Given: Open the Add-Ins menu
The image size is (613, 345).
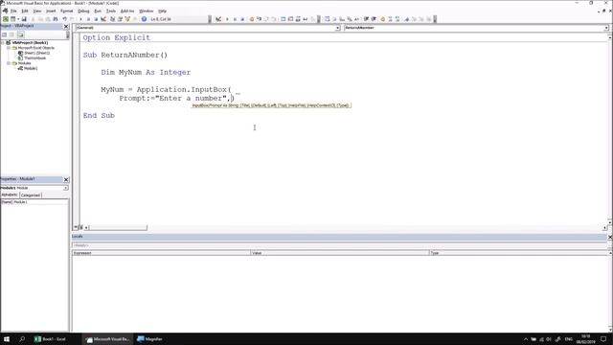Looking at the screenshot, I should point(127,11).
